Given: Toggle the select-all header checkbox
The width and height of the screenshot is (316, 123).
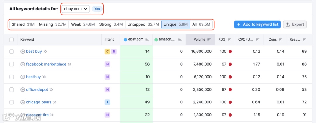Looking at the screenshot, I should 12,40.
